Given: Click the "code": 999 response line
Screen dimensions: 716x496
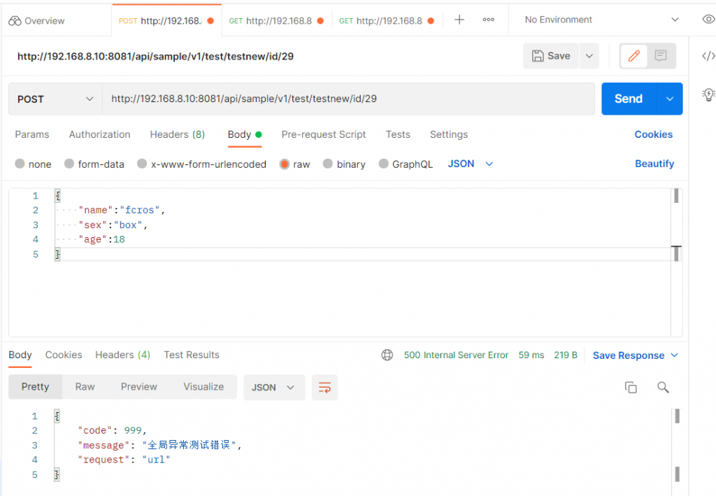Looking at the screenshot, I should coord(112,430).
